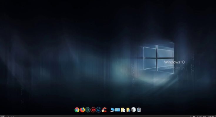Expand hidden system tray icons
Image resolution: width=216 pixels, height=117 pixels.
tap(190, 116)
